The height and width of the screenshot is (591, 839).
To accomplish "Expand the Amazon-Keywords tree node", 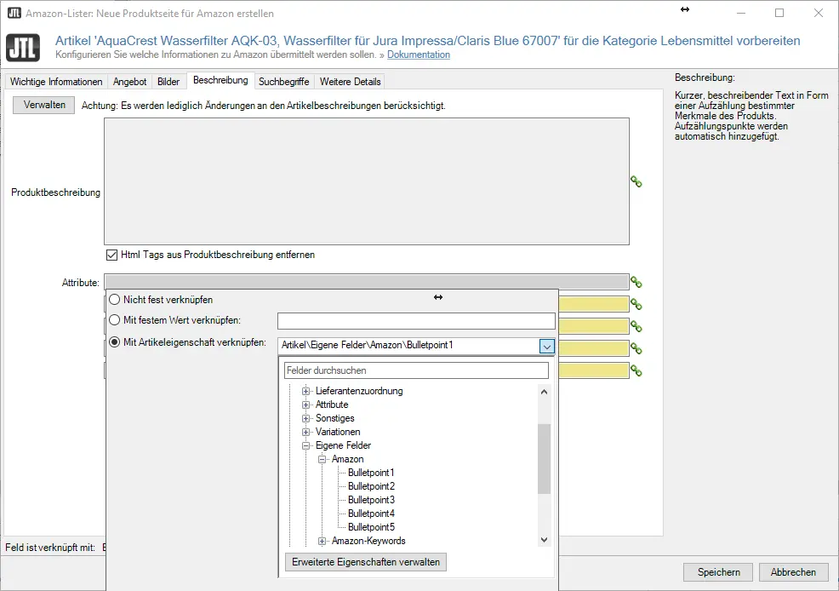I will pyautogui.click(x=322, y=542).
